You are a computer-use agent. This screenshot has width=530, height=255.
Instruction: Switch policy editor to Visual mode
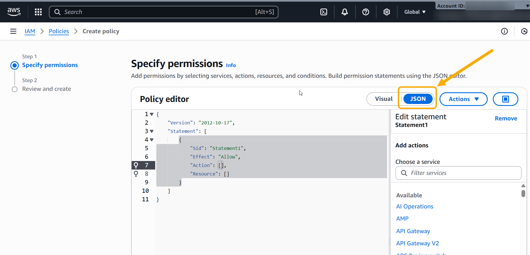[x=384, y=99]
